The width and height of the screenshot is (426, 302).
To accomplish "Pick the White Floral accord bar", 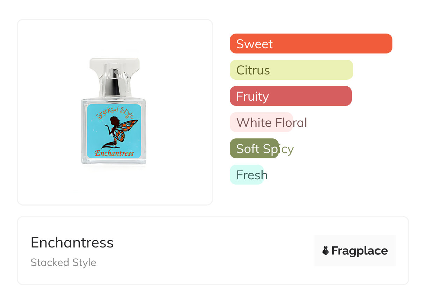I will 261,122.
